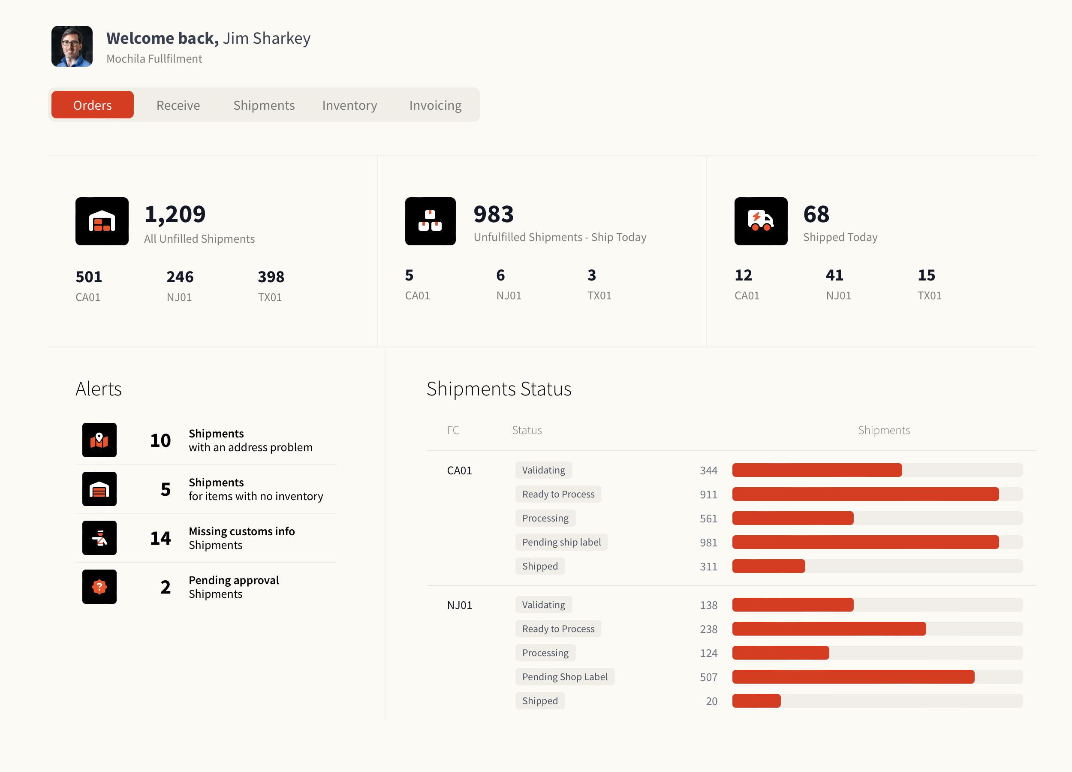Viewport: 1072px width, 772px height.
Task: Open the Invoicing tab
Action: [x=435, y=105]
